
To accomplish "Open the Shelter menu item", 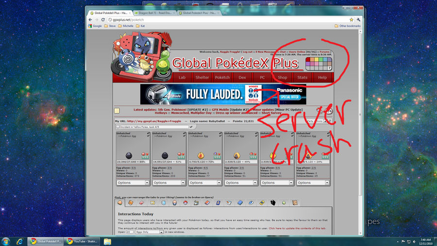I will pyautogui.click(x=202, y=78).
